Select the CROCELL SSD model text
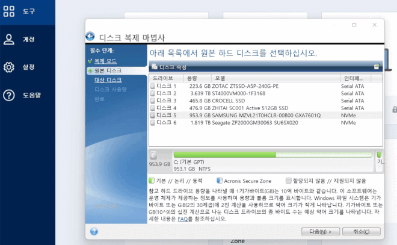The width and height of the screenshot is (397, 245). point(229,101)
